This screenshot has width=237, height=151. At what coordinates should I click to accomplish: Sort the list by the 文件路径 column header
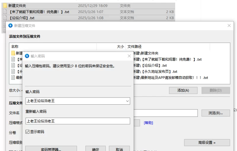click(x=134, y=46)
